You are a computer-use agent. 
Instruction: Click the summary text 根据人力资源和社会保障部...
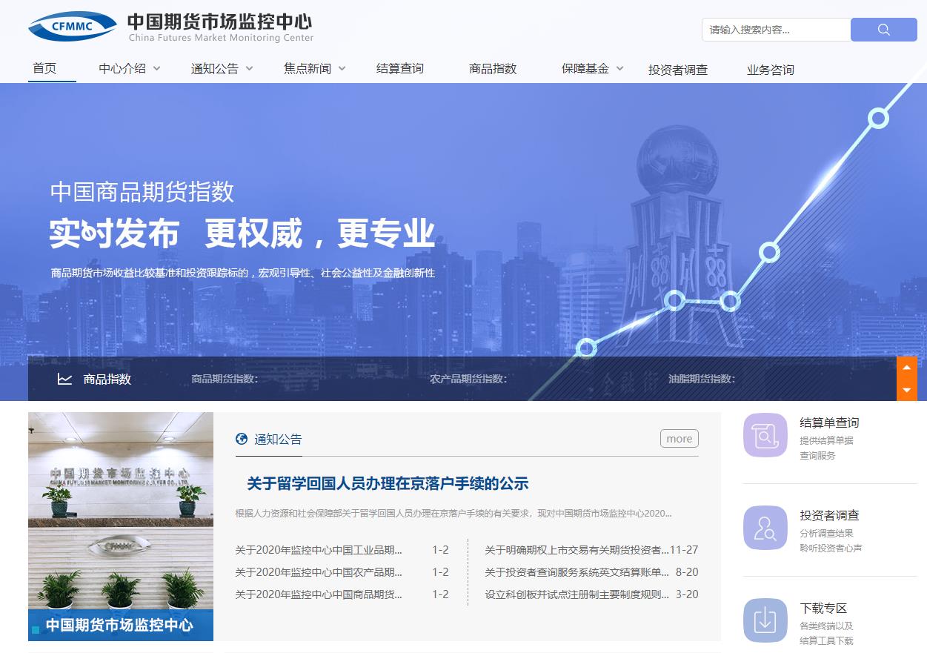tap(453, 513)
